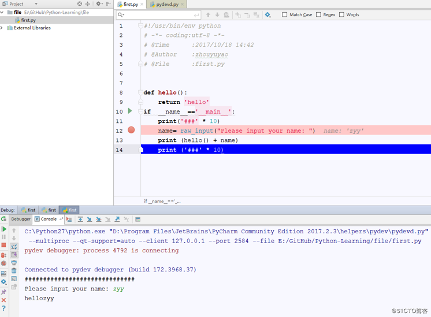Add selection for next occurrence
This screenshot has width=431, height=317.
click(238, 15)
